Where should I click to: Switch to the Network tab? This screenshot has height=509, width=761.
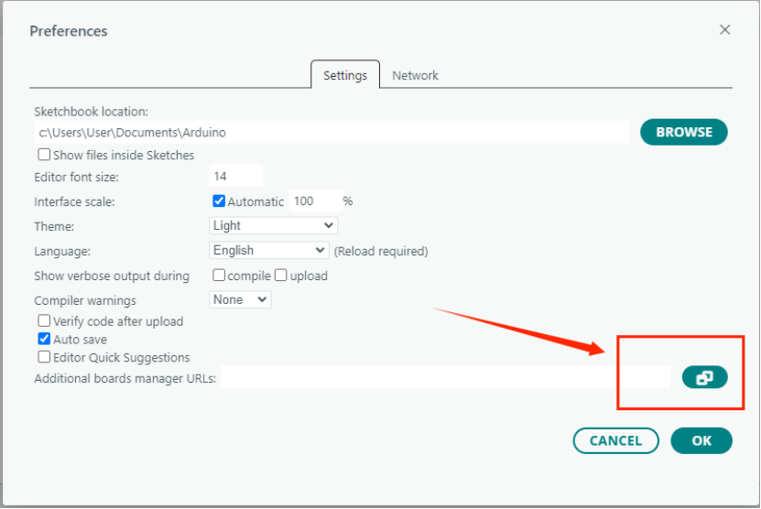415,76
